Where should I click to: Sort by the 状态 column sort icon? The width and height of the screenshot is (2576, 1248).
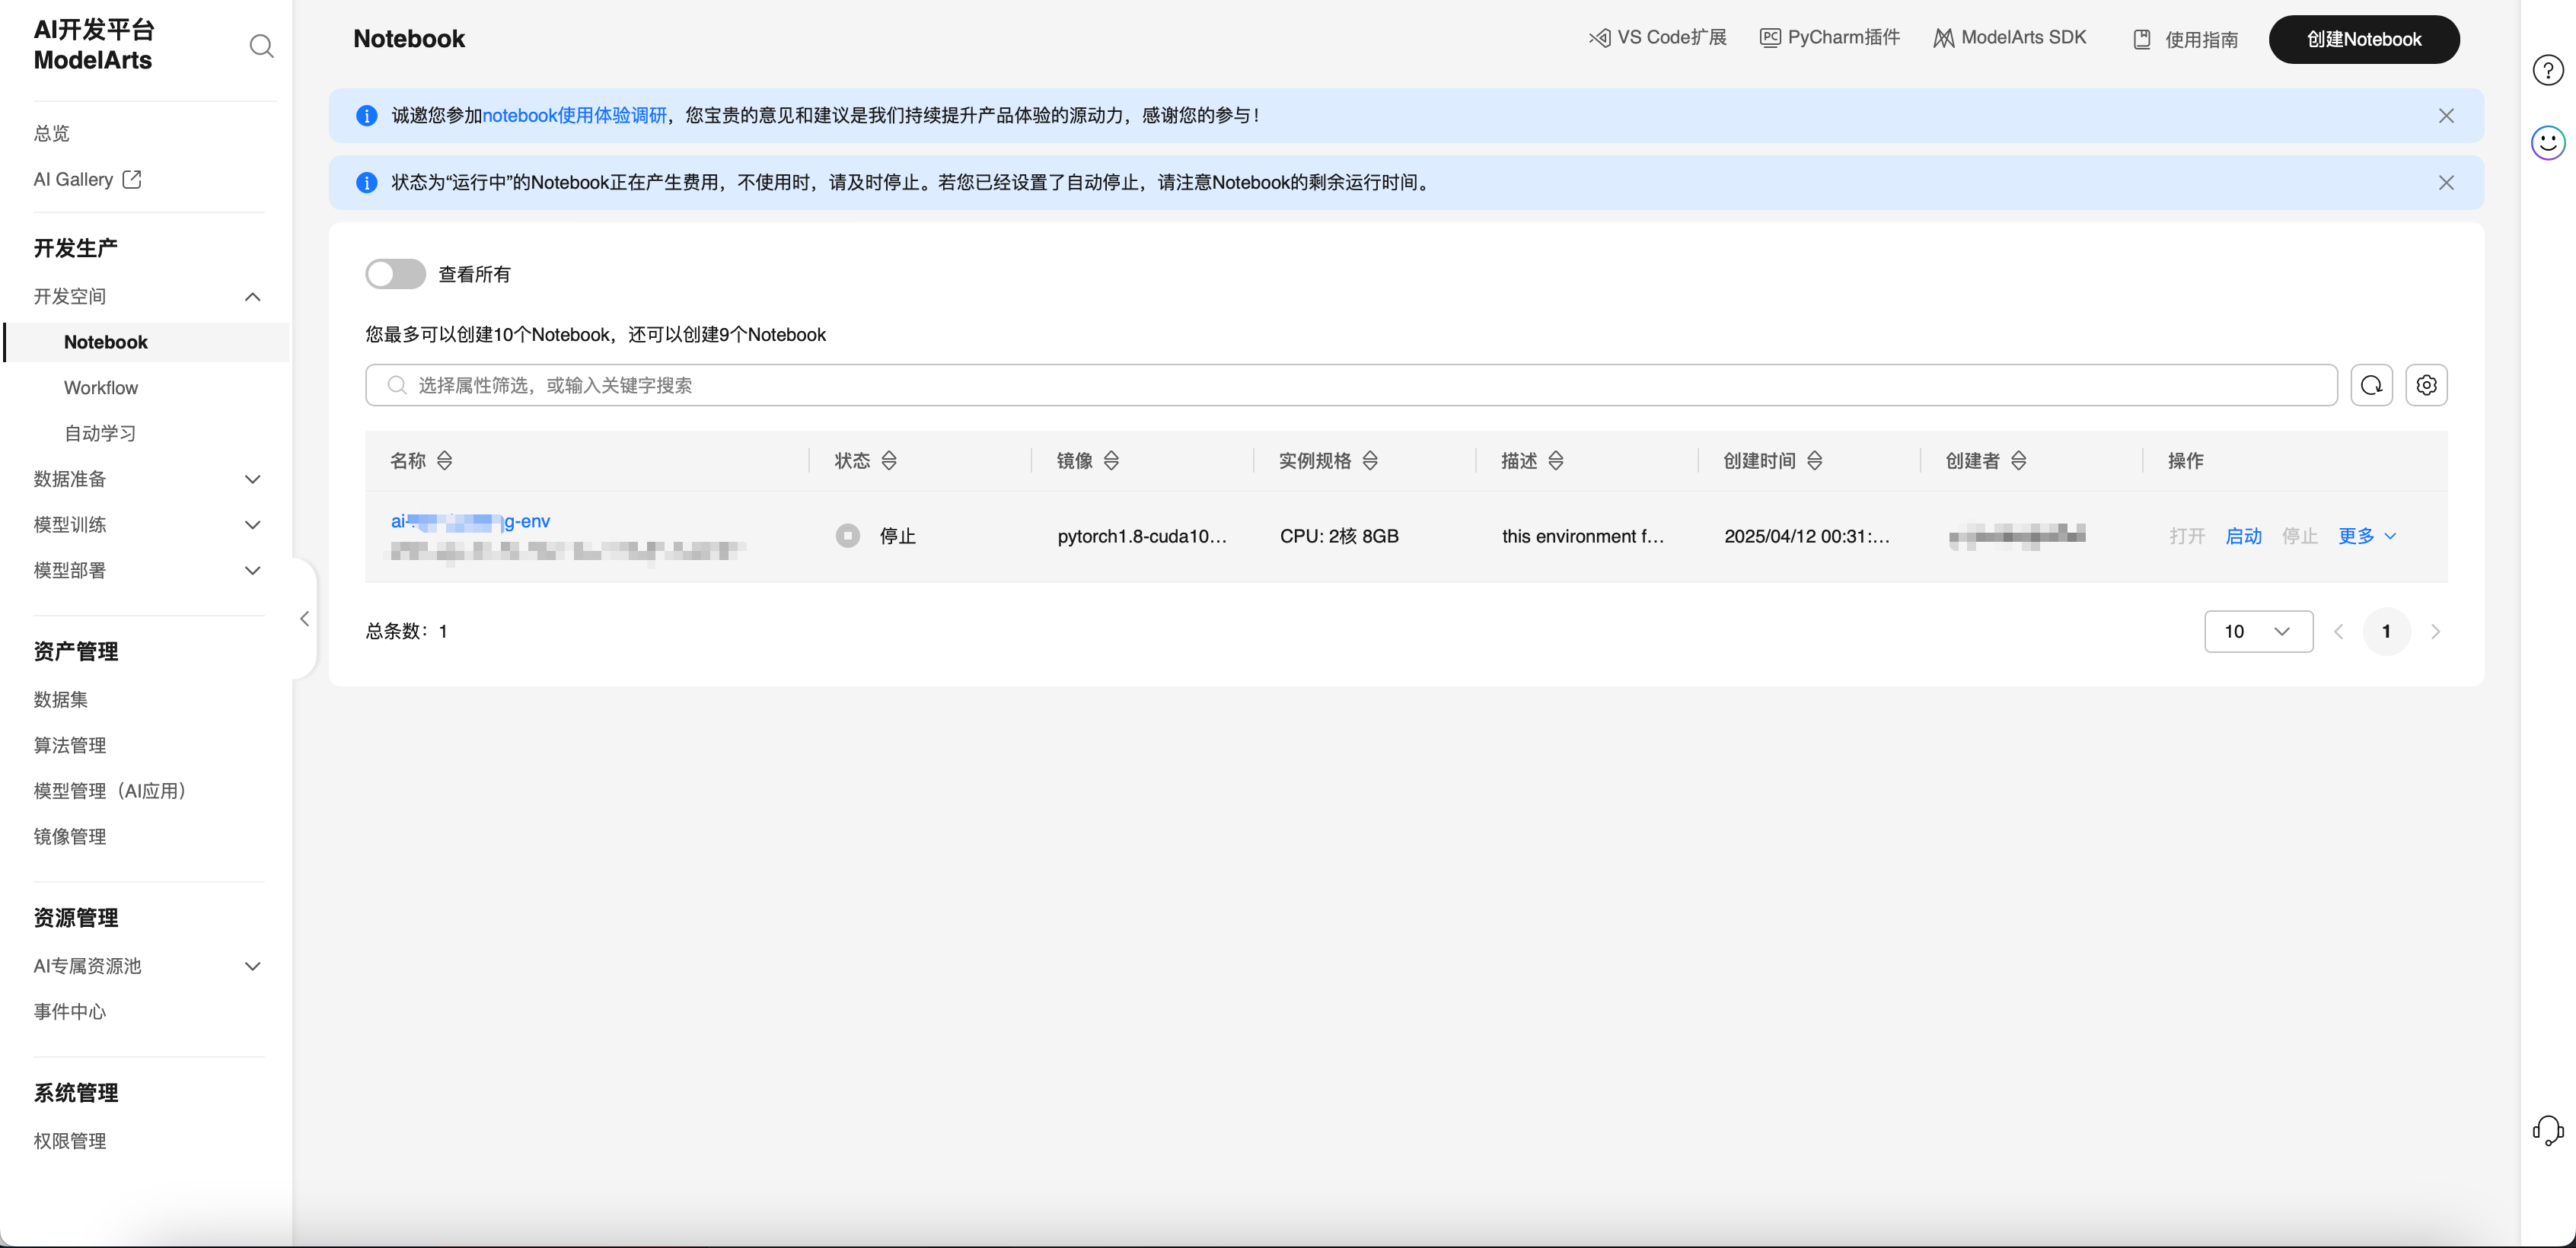click(889, 461)
